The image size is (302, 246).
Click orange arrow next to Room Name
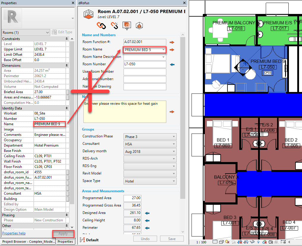[x=172, y=50]
